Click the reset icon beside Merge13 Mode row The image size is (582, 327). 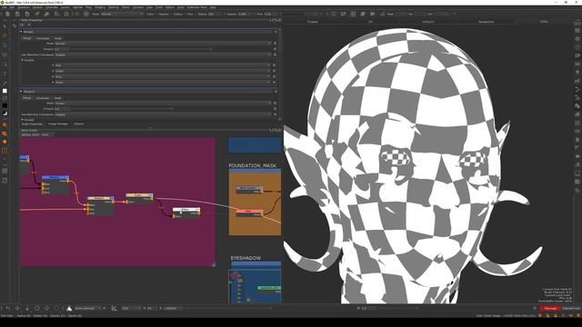pos(275,103)
